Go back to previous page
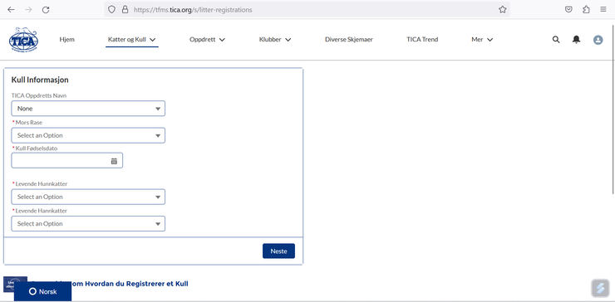This screenshot has height=302, width=615. click(x=11, y=10)
